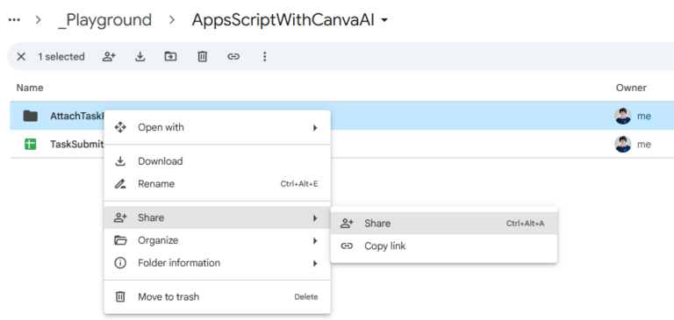Screen dimensions: 674x320
Task: Click the add-person share icon in toolbar
Action: [109, 56]
